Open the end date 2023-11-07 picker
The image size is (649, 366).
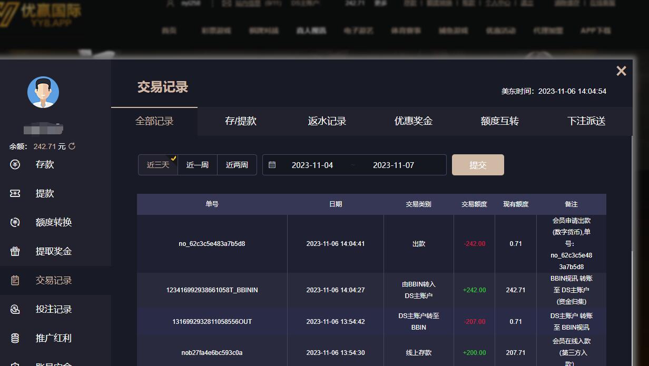(394, 165)
